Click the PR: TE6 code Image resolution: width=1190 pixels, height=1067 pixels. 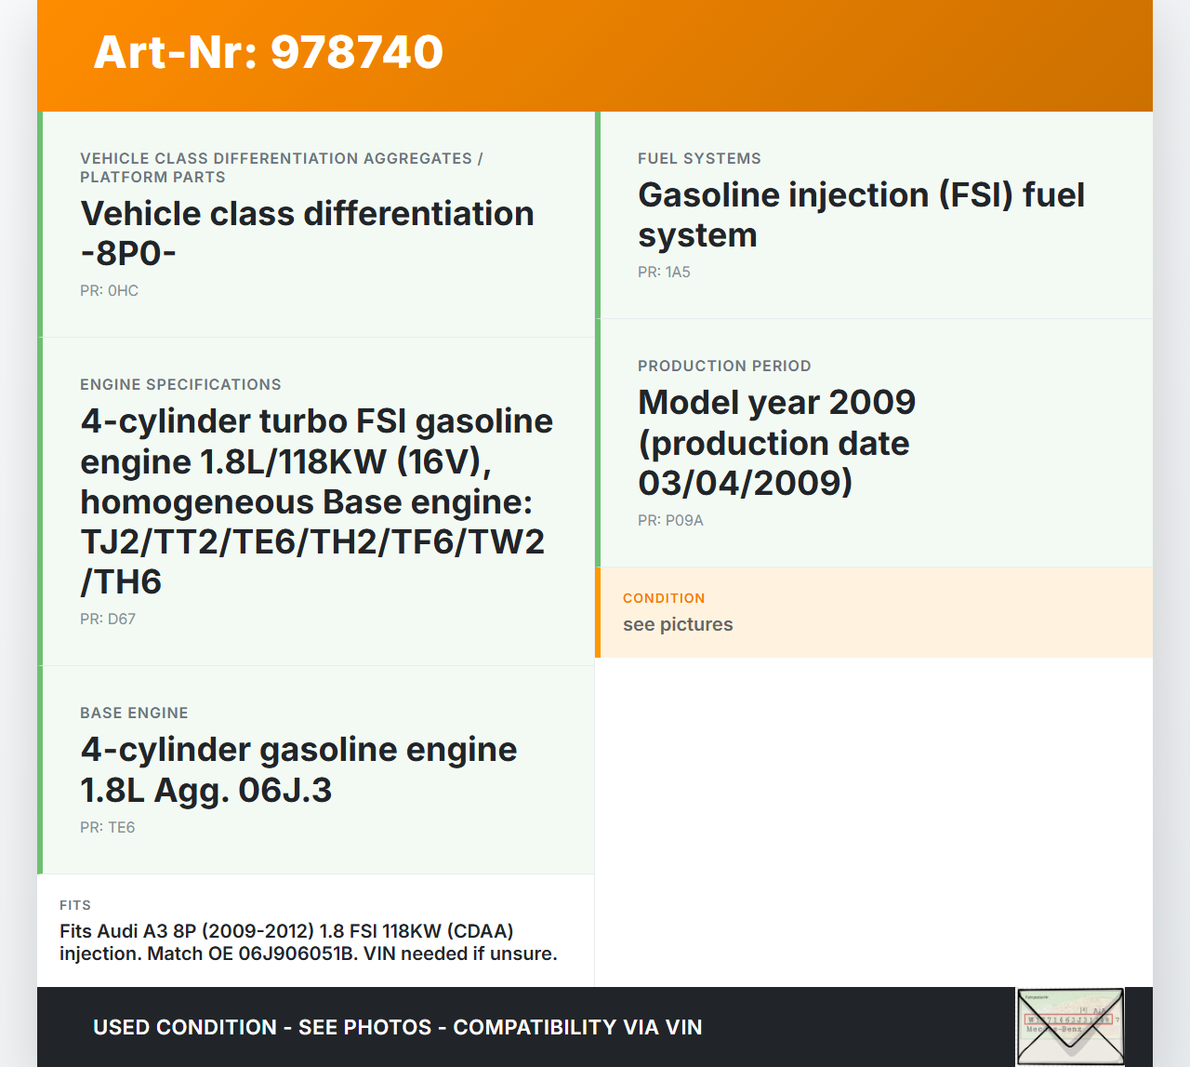coord(107,827)
